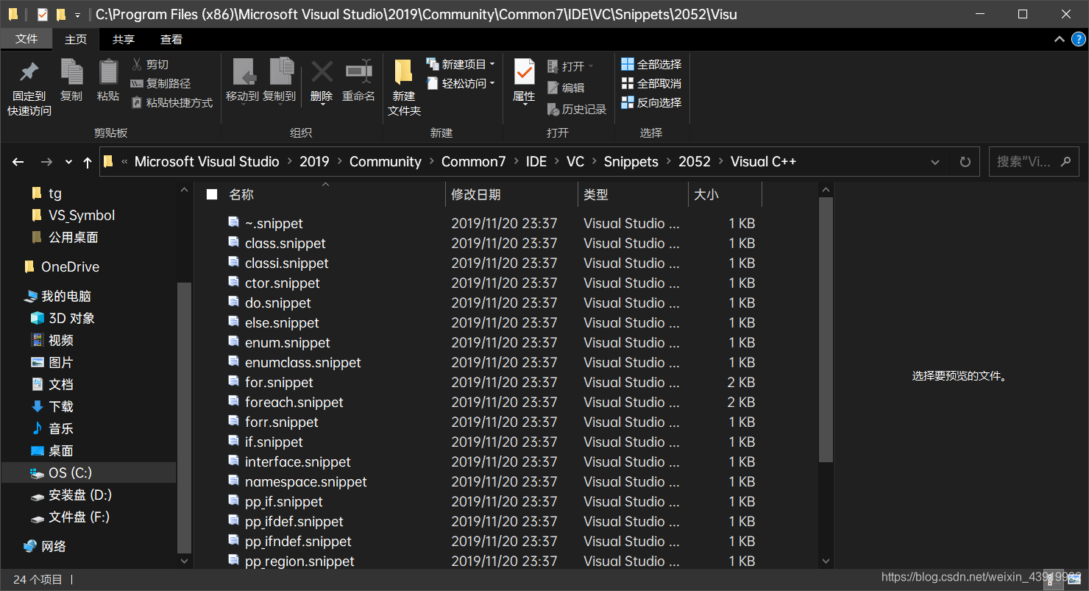Sort by Type column header
The height and width of the screenshot is (591, 1089).
pos(633,194)
